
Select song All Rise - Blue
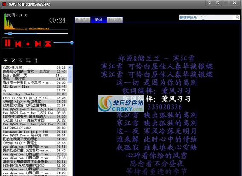click(x=35, y=86)
